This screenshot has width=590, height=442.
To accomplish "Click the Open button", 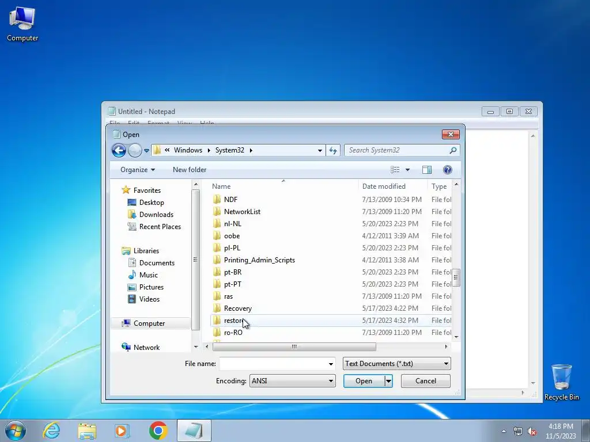I will 364,381.
